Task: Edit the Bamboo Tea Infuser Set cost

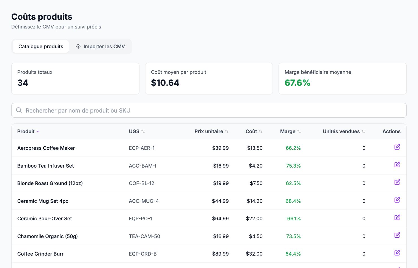Action: tap(397, 164)
